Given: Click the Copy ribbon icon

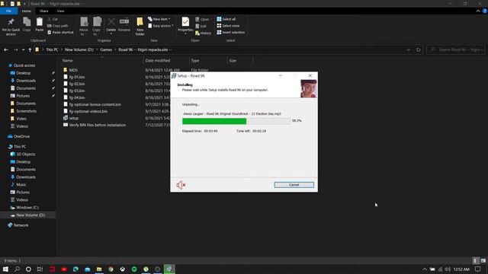Looking at the screenshot, I should click(x=27, y=24).
